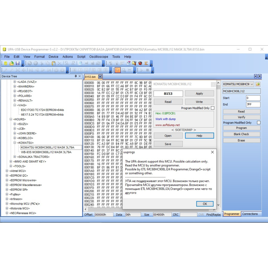Click the undo arrow toolbar icon
Image resolution: width=268 pixels, height=268 pixels.
click(x=29, y=64)
